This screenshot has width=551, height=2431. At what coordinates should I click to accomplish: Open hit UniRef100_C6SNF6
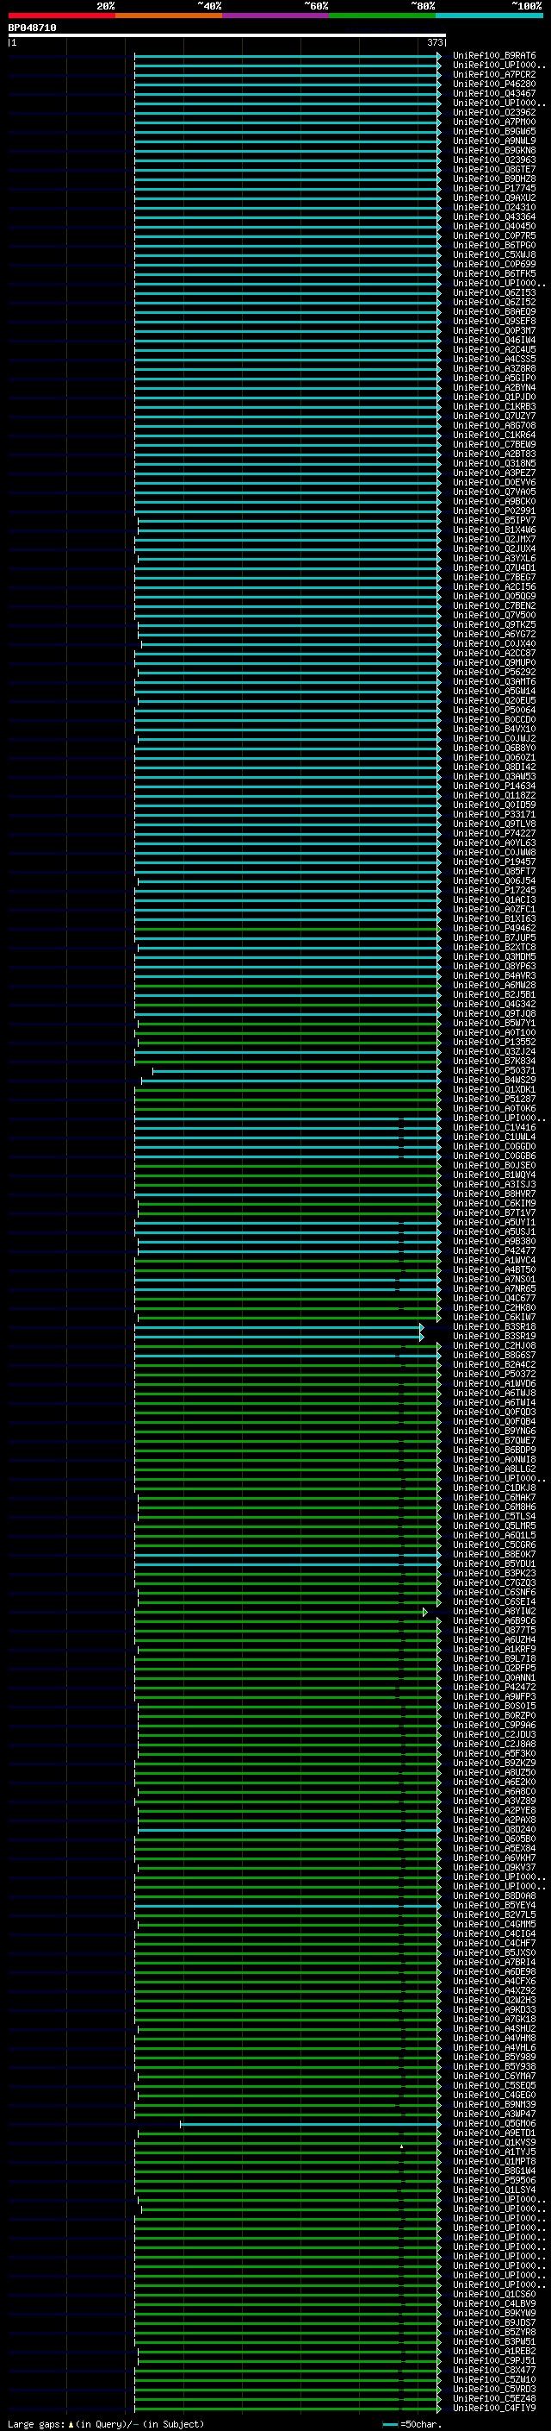point(494,1593)
